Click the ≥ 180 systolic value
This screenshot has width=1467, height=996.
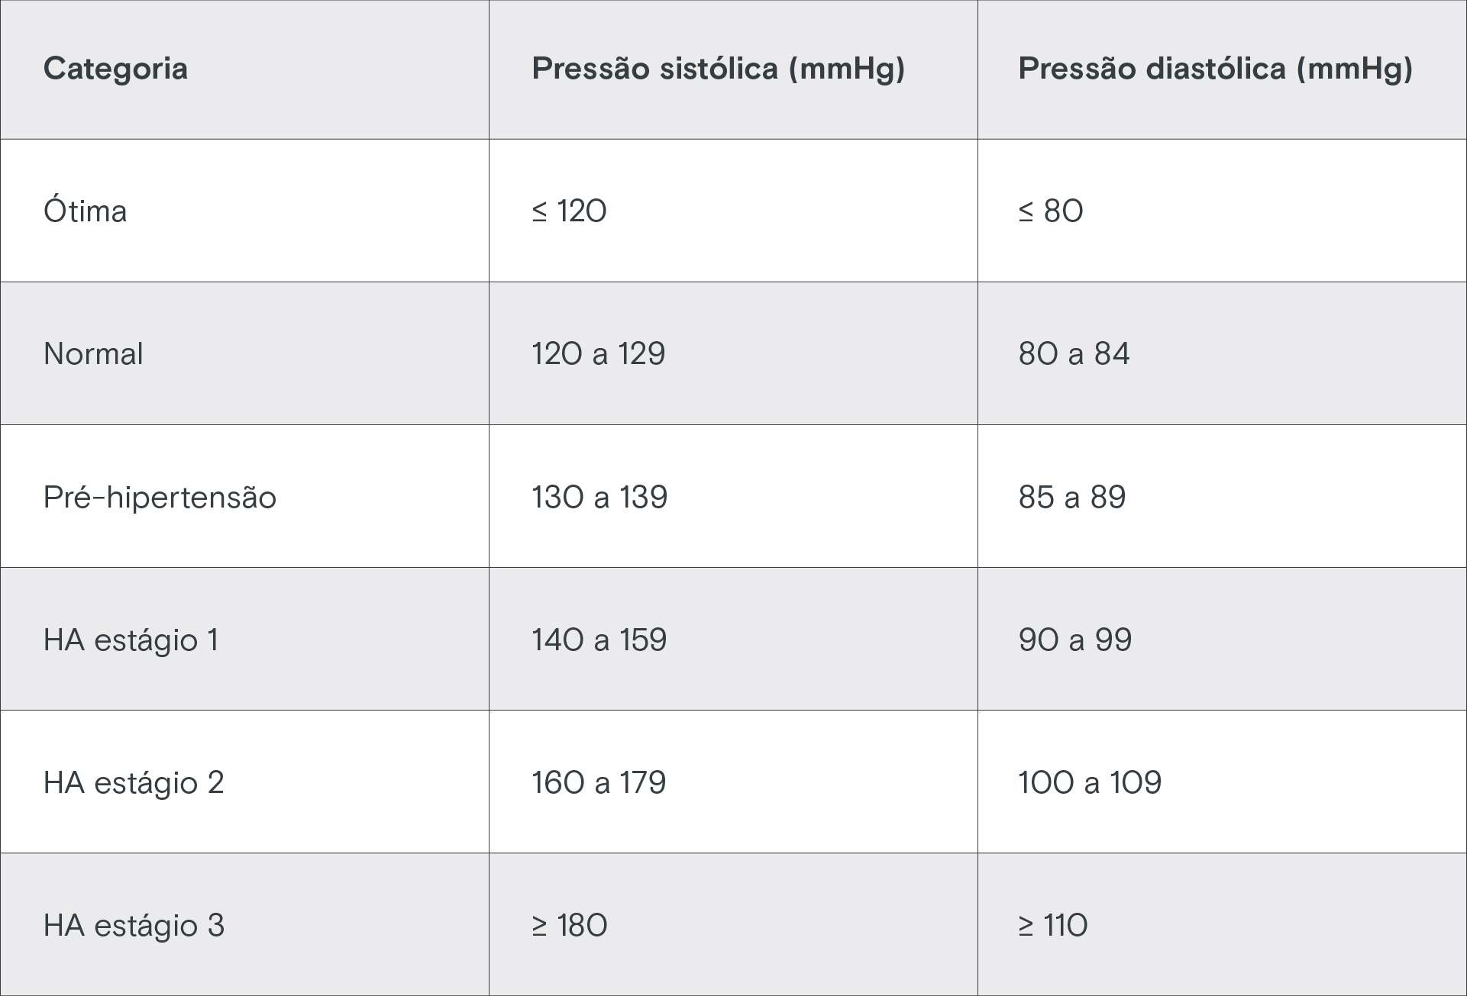pyautogui.click(x=569, y=925)
